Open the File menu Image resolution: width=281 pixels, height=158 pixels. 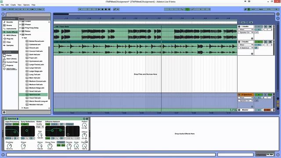point(2,5)
